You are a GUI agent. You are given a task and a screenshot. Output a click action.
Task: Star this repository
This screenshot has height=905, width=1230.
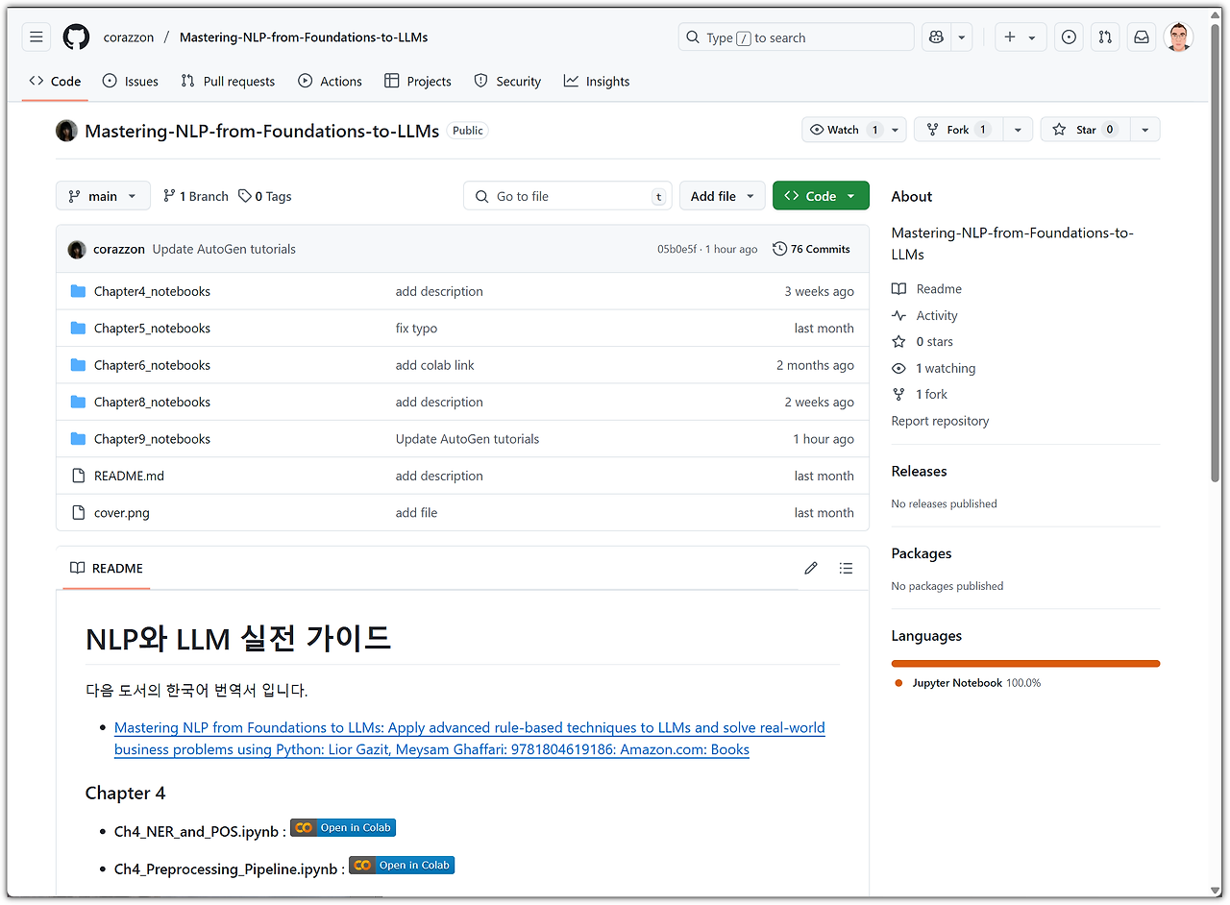(x=1085, y=130)
